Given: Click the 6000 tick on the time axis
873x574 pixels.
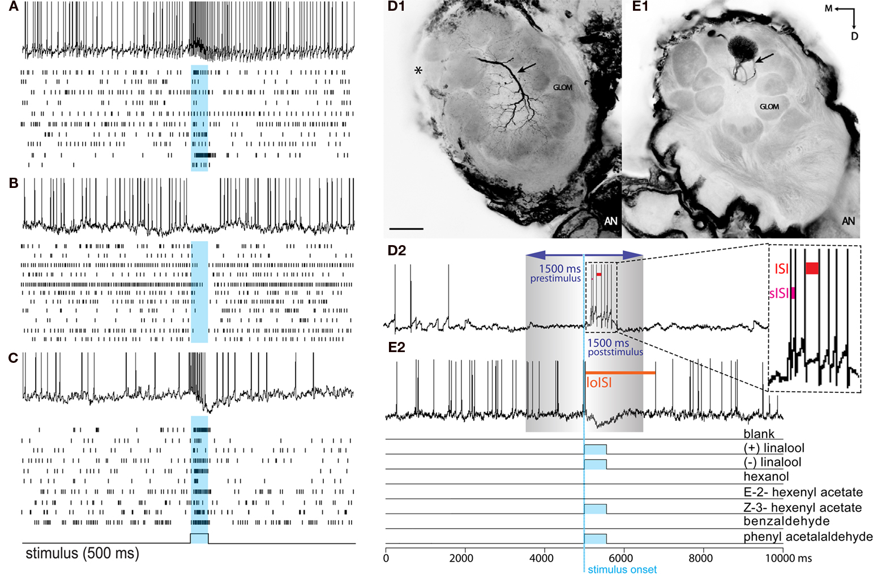Looking at the screenshot, I should [x=621, y=558].
